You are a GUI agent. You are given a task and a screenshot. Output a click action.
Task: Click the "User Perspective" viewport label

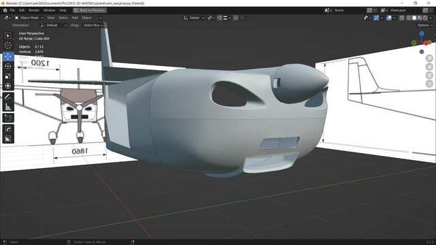click(x=31, y=33)
